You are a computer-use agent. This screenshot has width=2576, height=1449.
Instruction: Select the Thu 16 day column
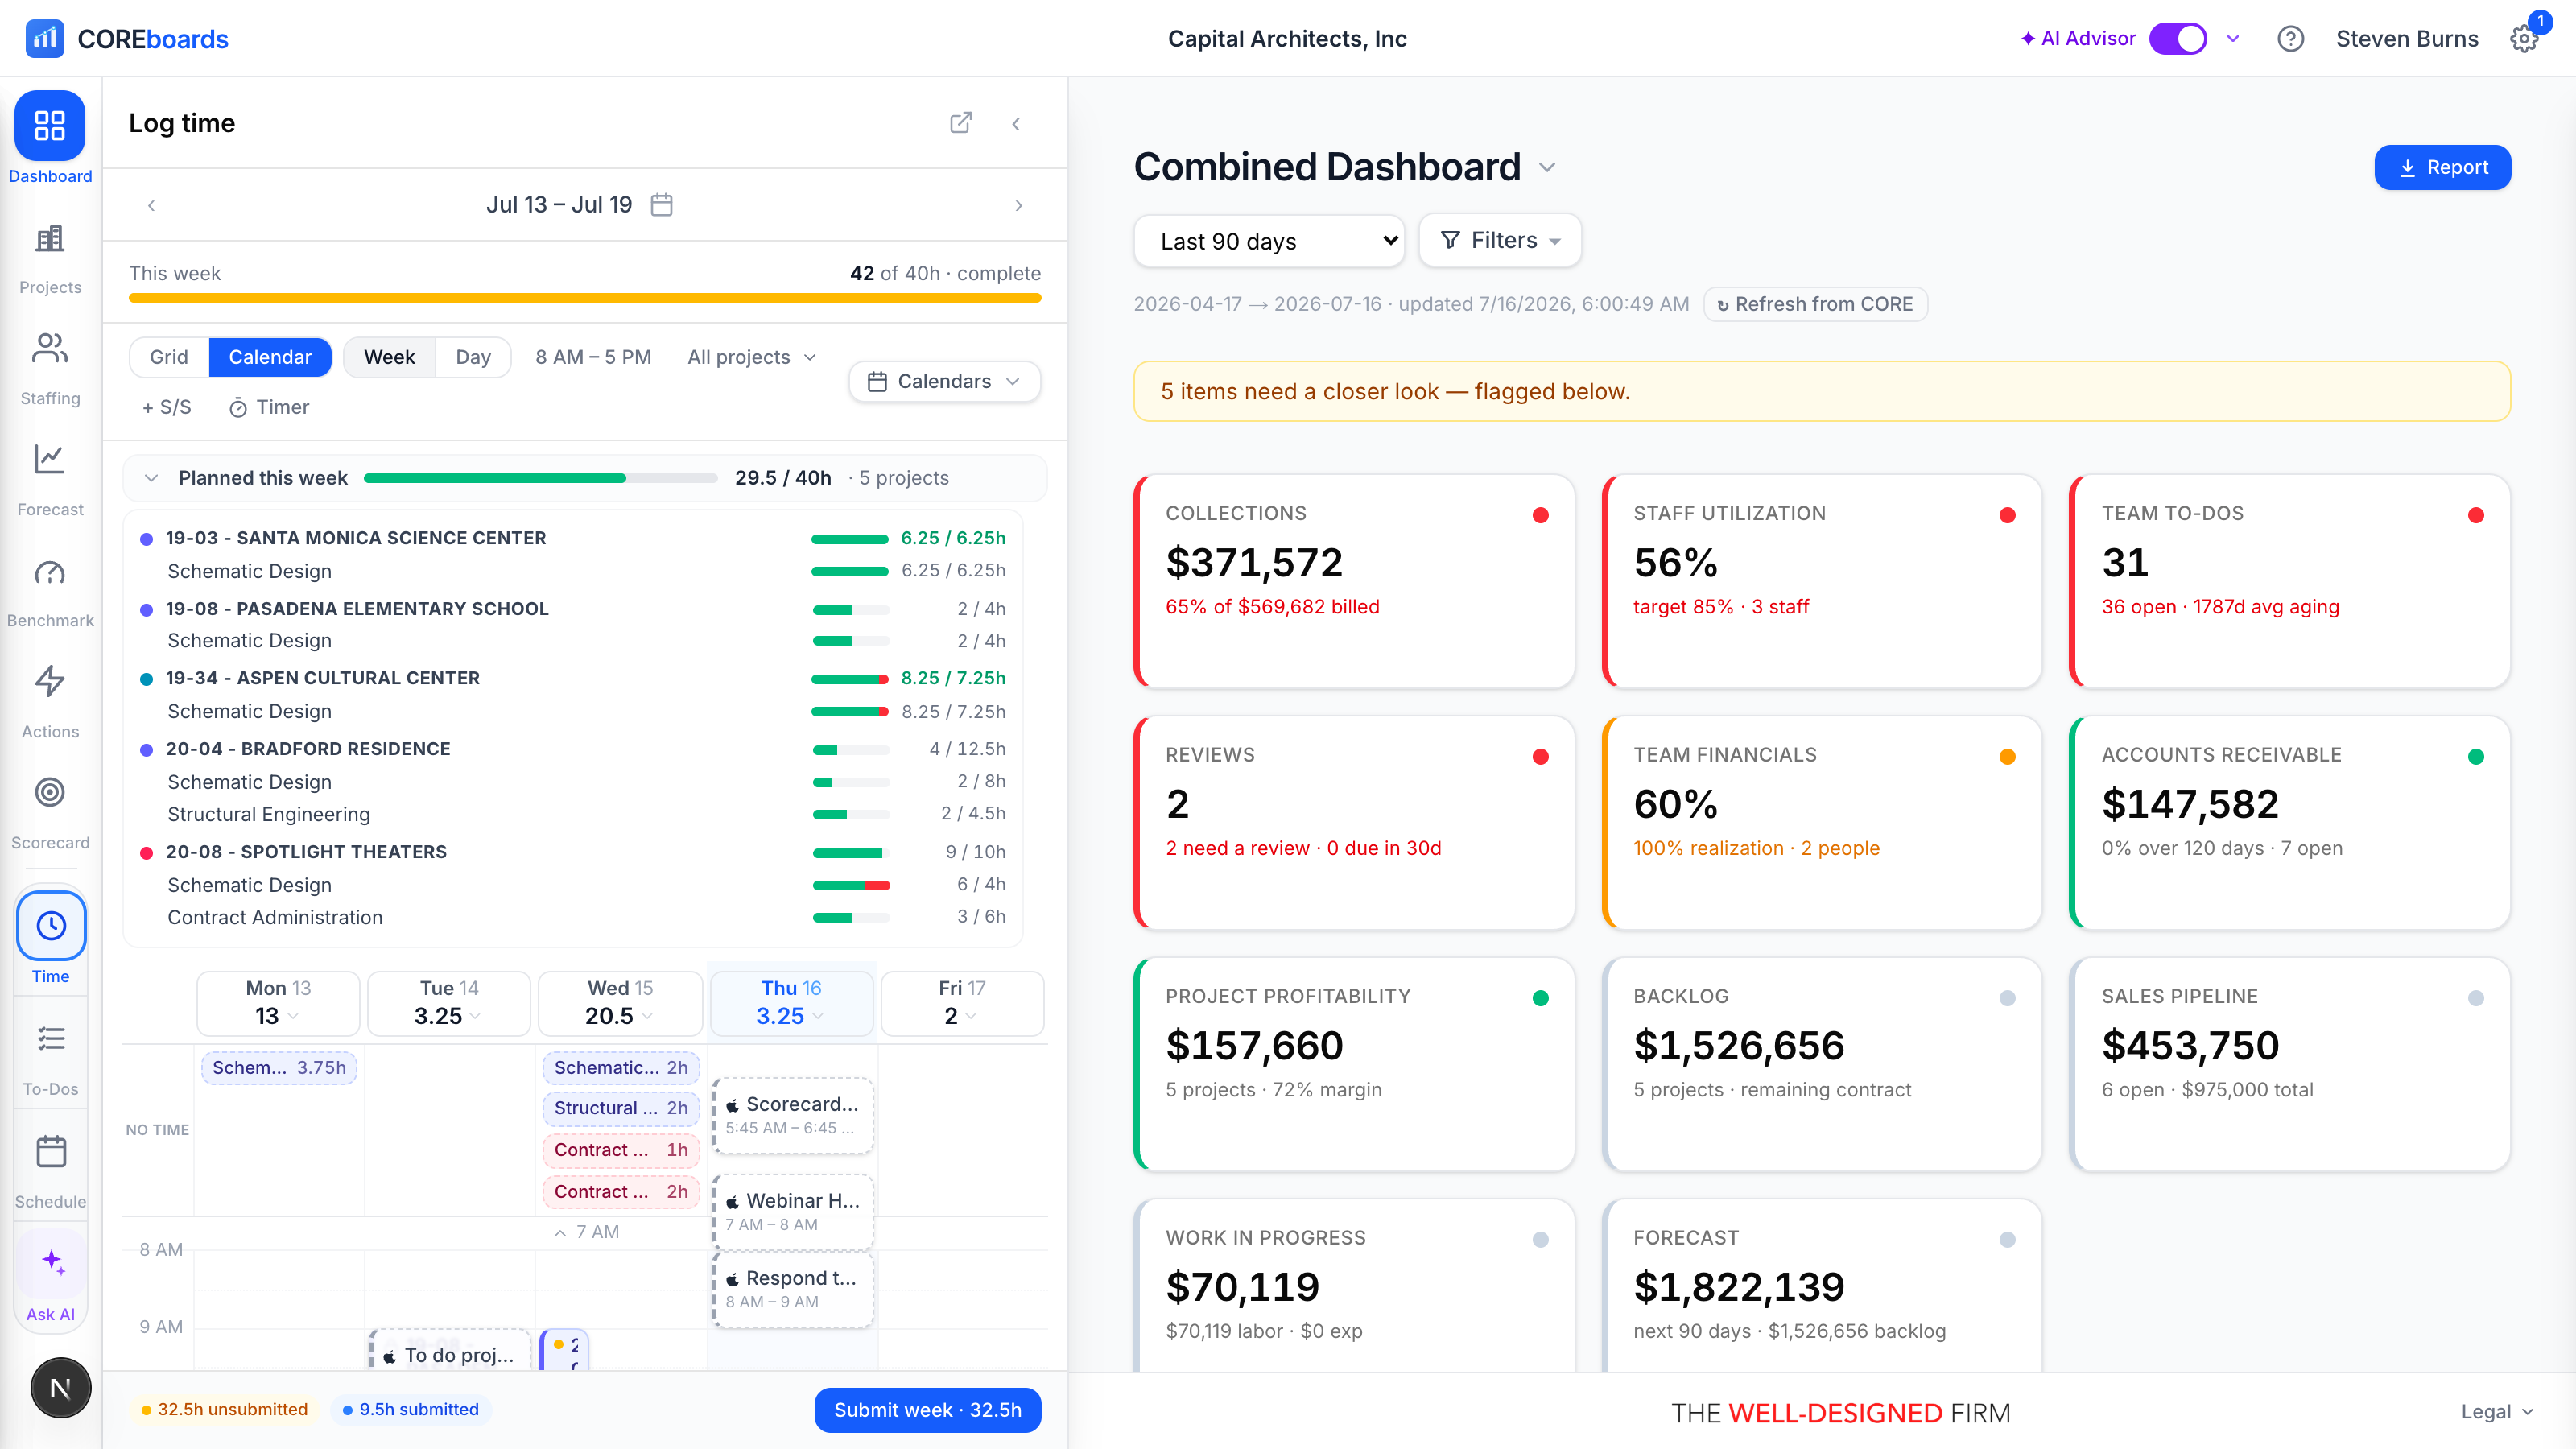(x=791, y=1003)
